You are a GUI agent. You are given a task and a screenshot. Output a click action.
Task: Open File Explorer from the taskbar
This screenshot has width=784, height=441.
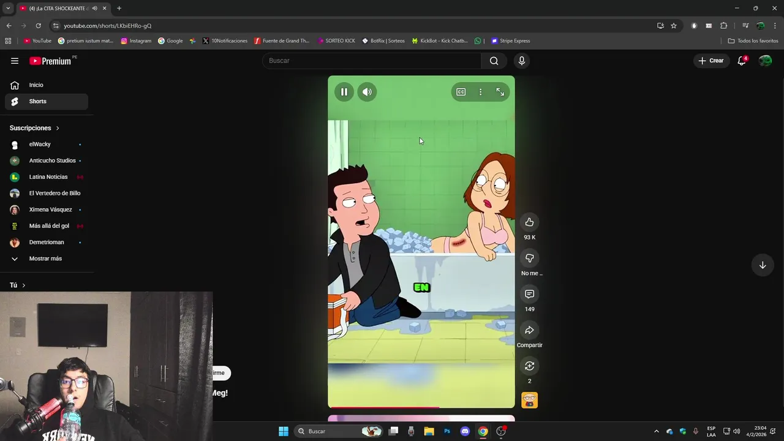pyautogui.click(x=429, y=431)
